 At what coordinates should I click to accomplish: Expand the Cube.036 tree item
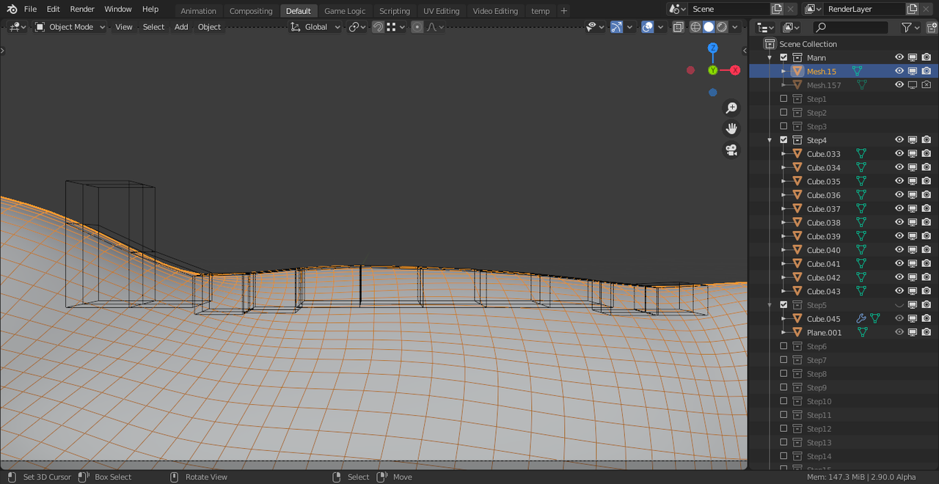click(x=783, y=195)
